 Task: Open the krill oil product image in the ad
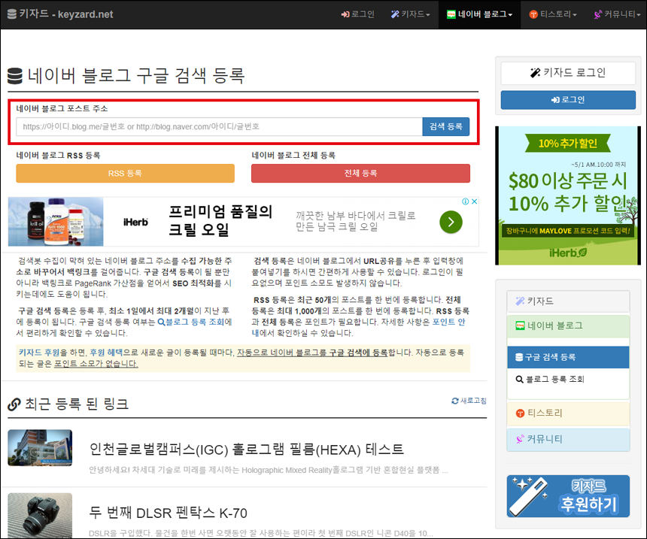click(56, 222)
